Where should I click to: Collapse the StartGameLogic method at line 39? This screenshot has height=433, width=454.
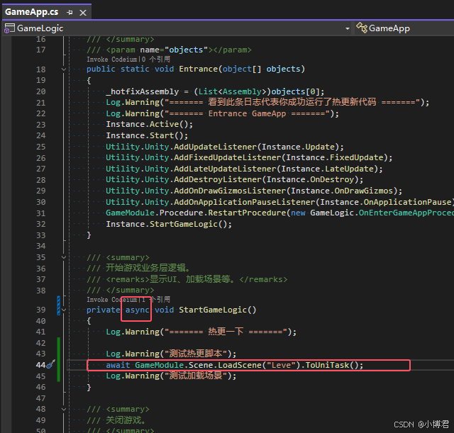click(64, 310)
